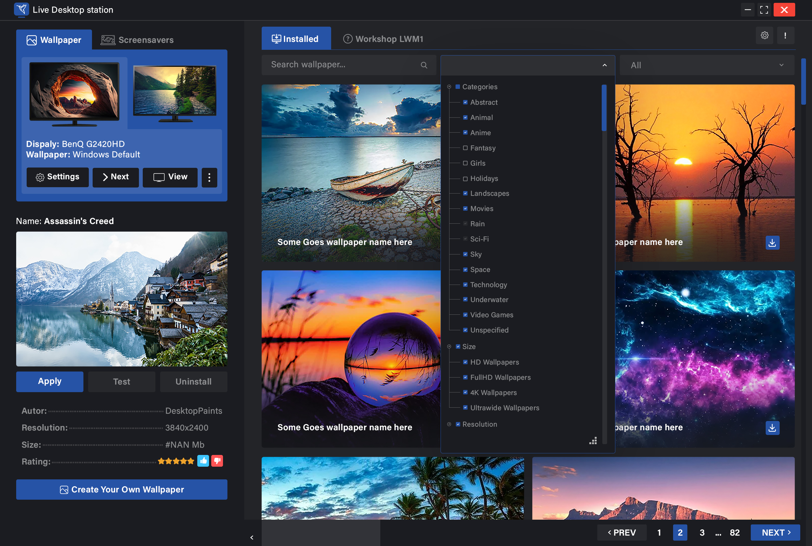Click the search magnifier icon
This screenshot has width=812, height=546.
click(423, 65)
